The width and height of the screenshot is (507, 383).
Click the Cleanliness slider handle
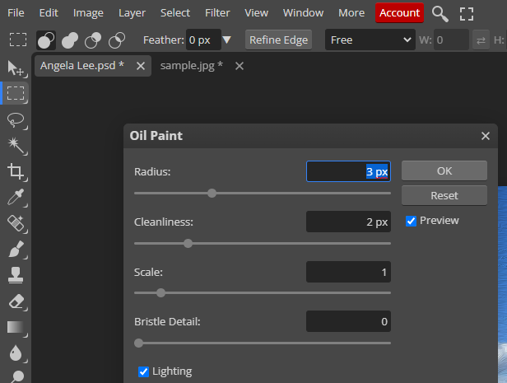(188, 244)
